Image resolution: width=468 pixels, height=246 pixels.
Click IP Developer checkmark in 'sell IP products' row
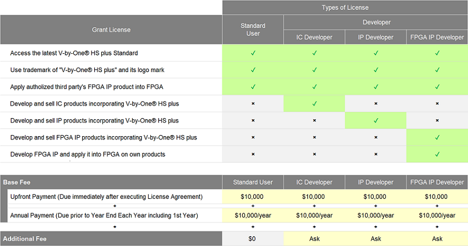376,120
